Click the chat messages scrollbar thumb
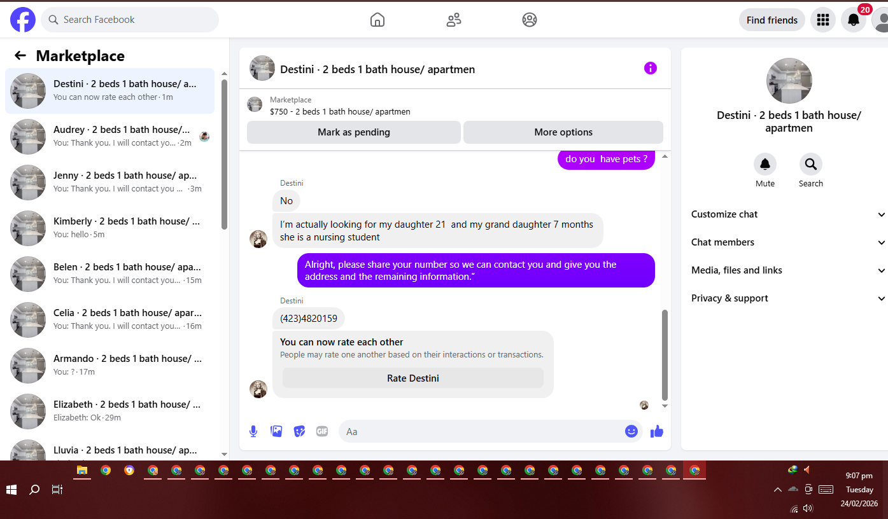 (x=665, y=354)
